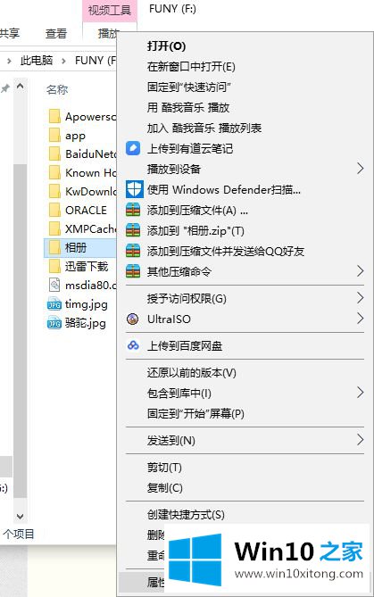The image size is (374, 597).
Task: Select the app folder name
Action: click(75, 136)
